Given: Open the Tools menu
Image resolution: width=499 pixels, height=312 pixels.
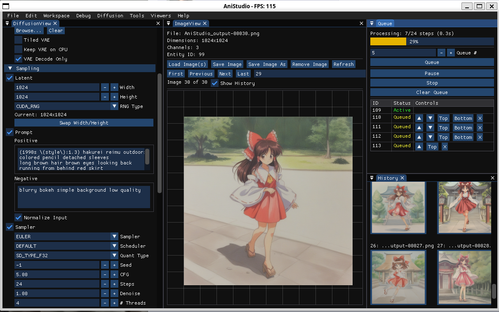Looking at the screenshot, I should (137, 16).
